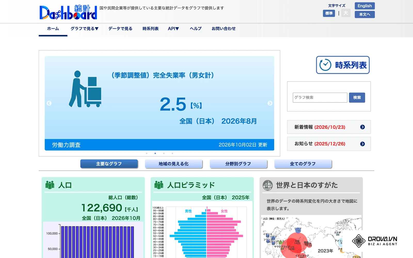Go to previous carousel slide arrow
413x258 pixels.
tap(49, 103)
